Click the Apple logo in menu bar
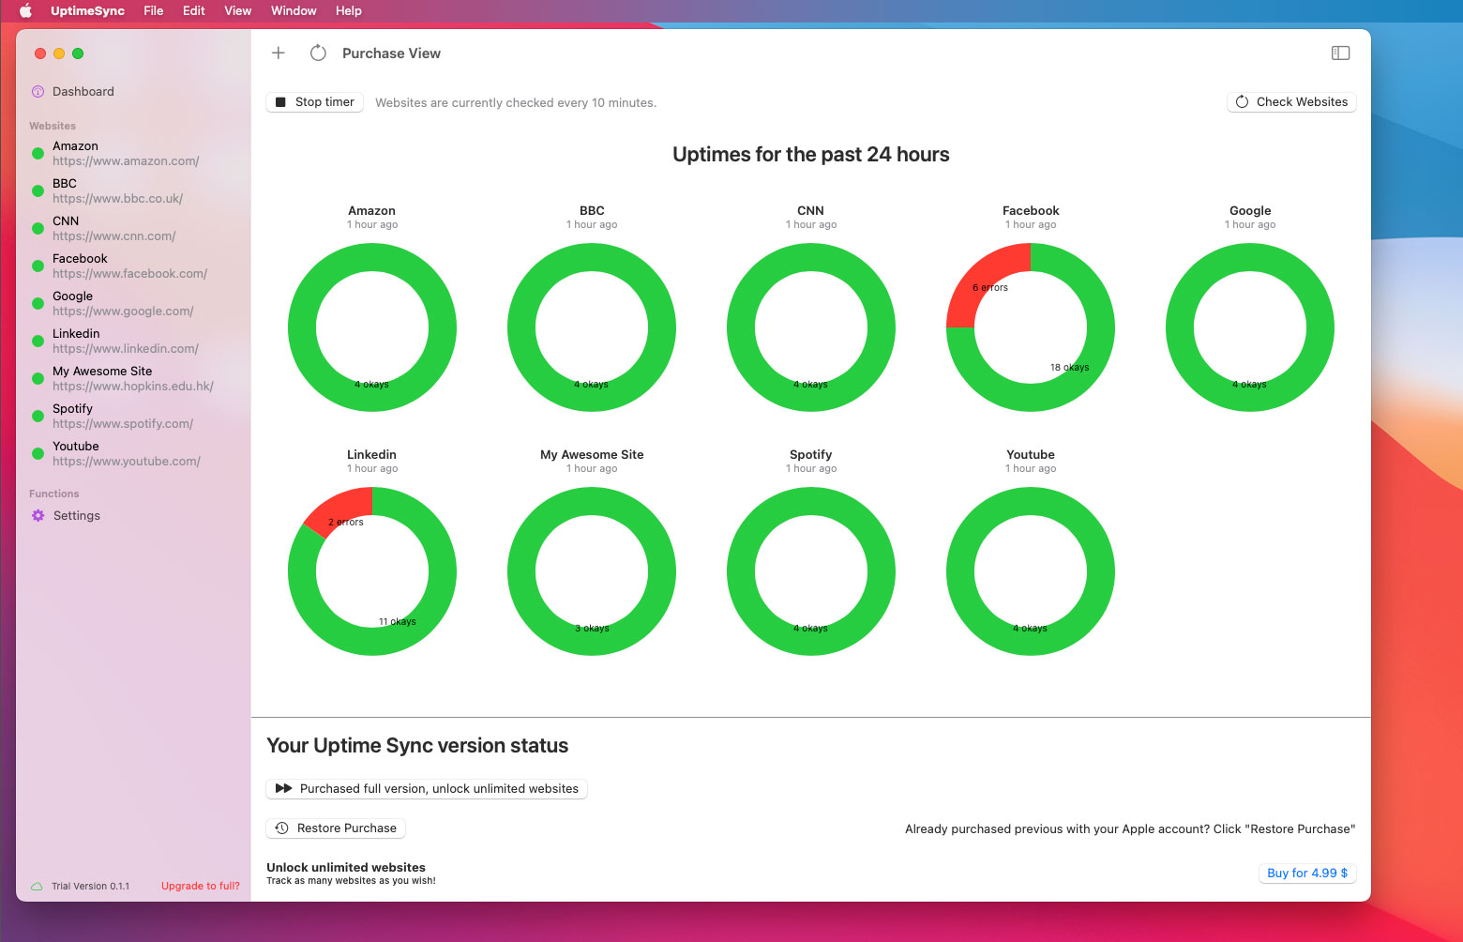The width and height of the screenshot is (1463, 942). click(x=25, y=11)
